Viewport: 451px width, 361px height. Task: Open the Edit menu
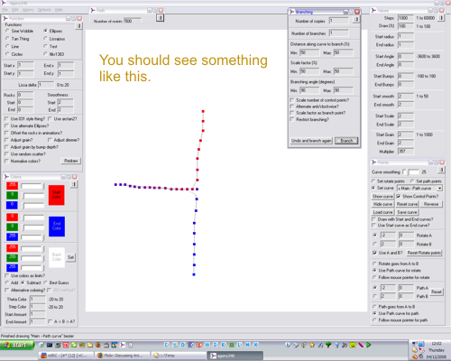coord(15,10)
